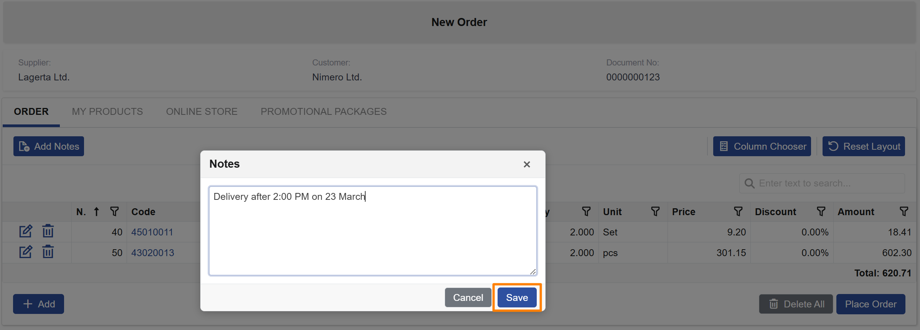Open the filter for the Unit column
Image resolution: width=920 pixels, height=330 pixels.
(x=655, y=211)
